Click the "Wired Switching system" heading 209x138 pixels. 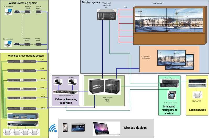point(19,3)
